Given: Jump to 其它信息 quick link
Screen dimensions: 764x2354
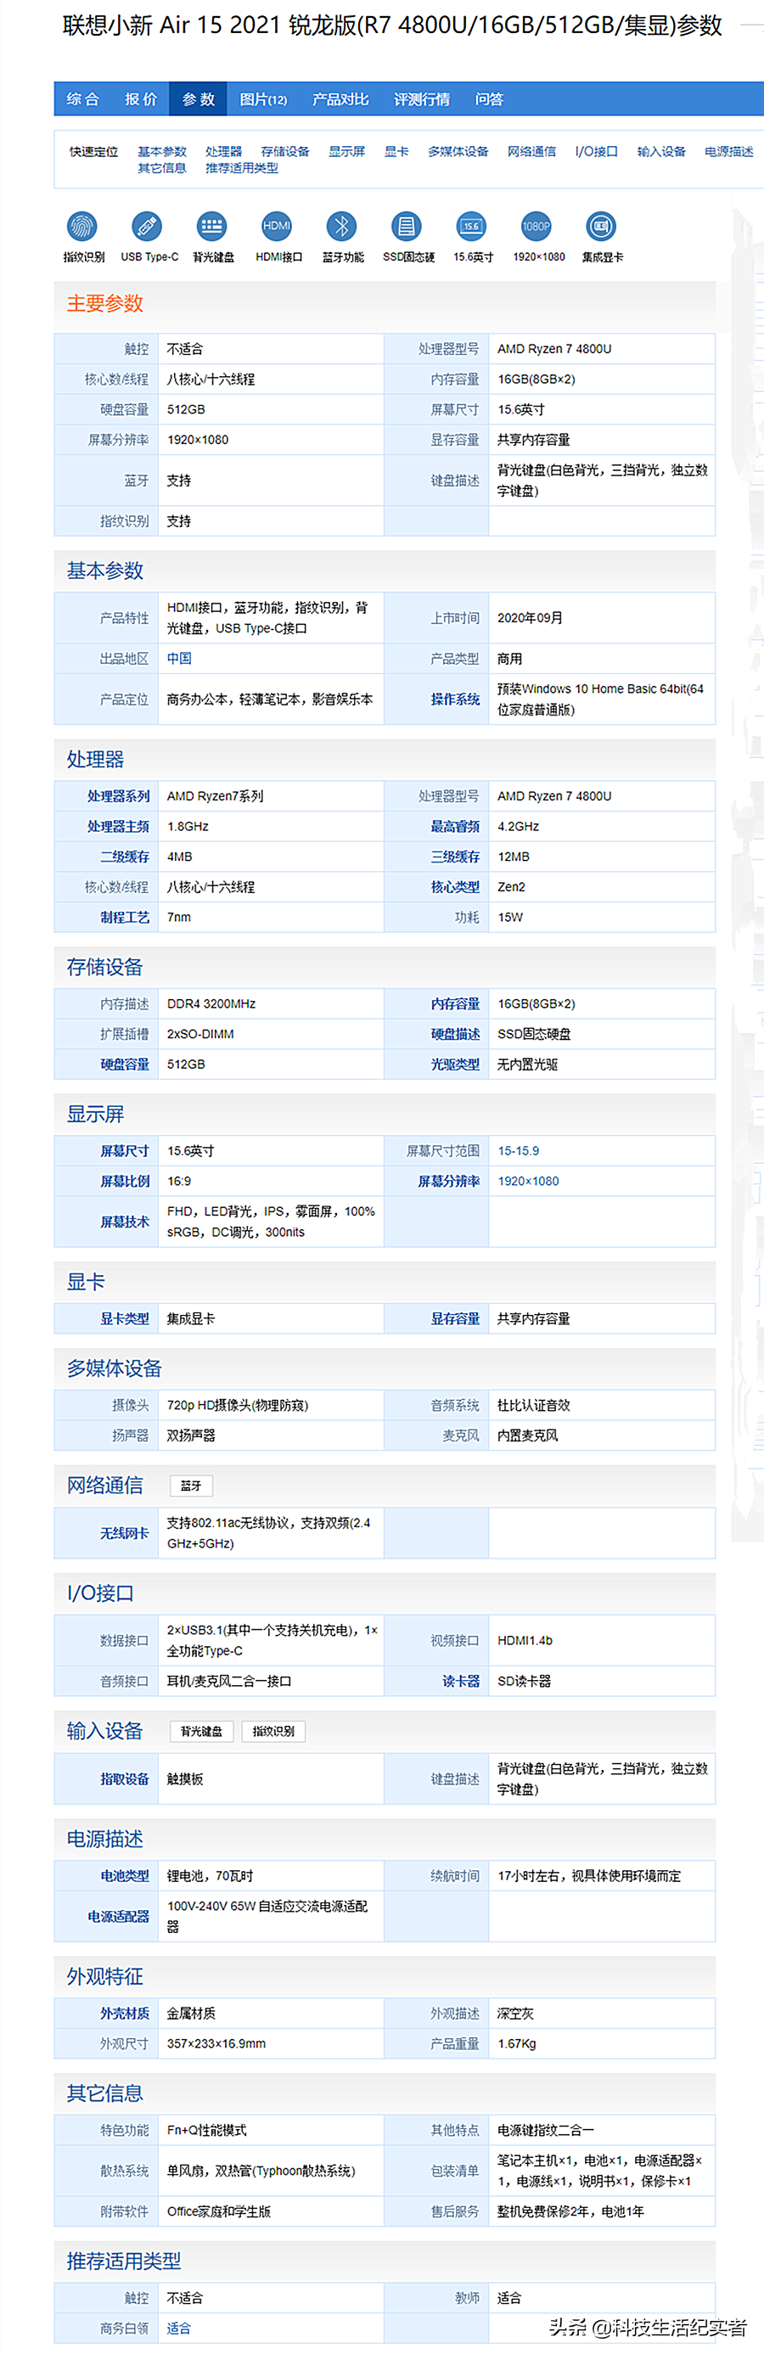Looking at the screenshot, I should (162, 168).
